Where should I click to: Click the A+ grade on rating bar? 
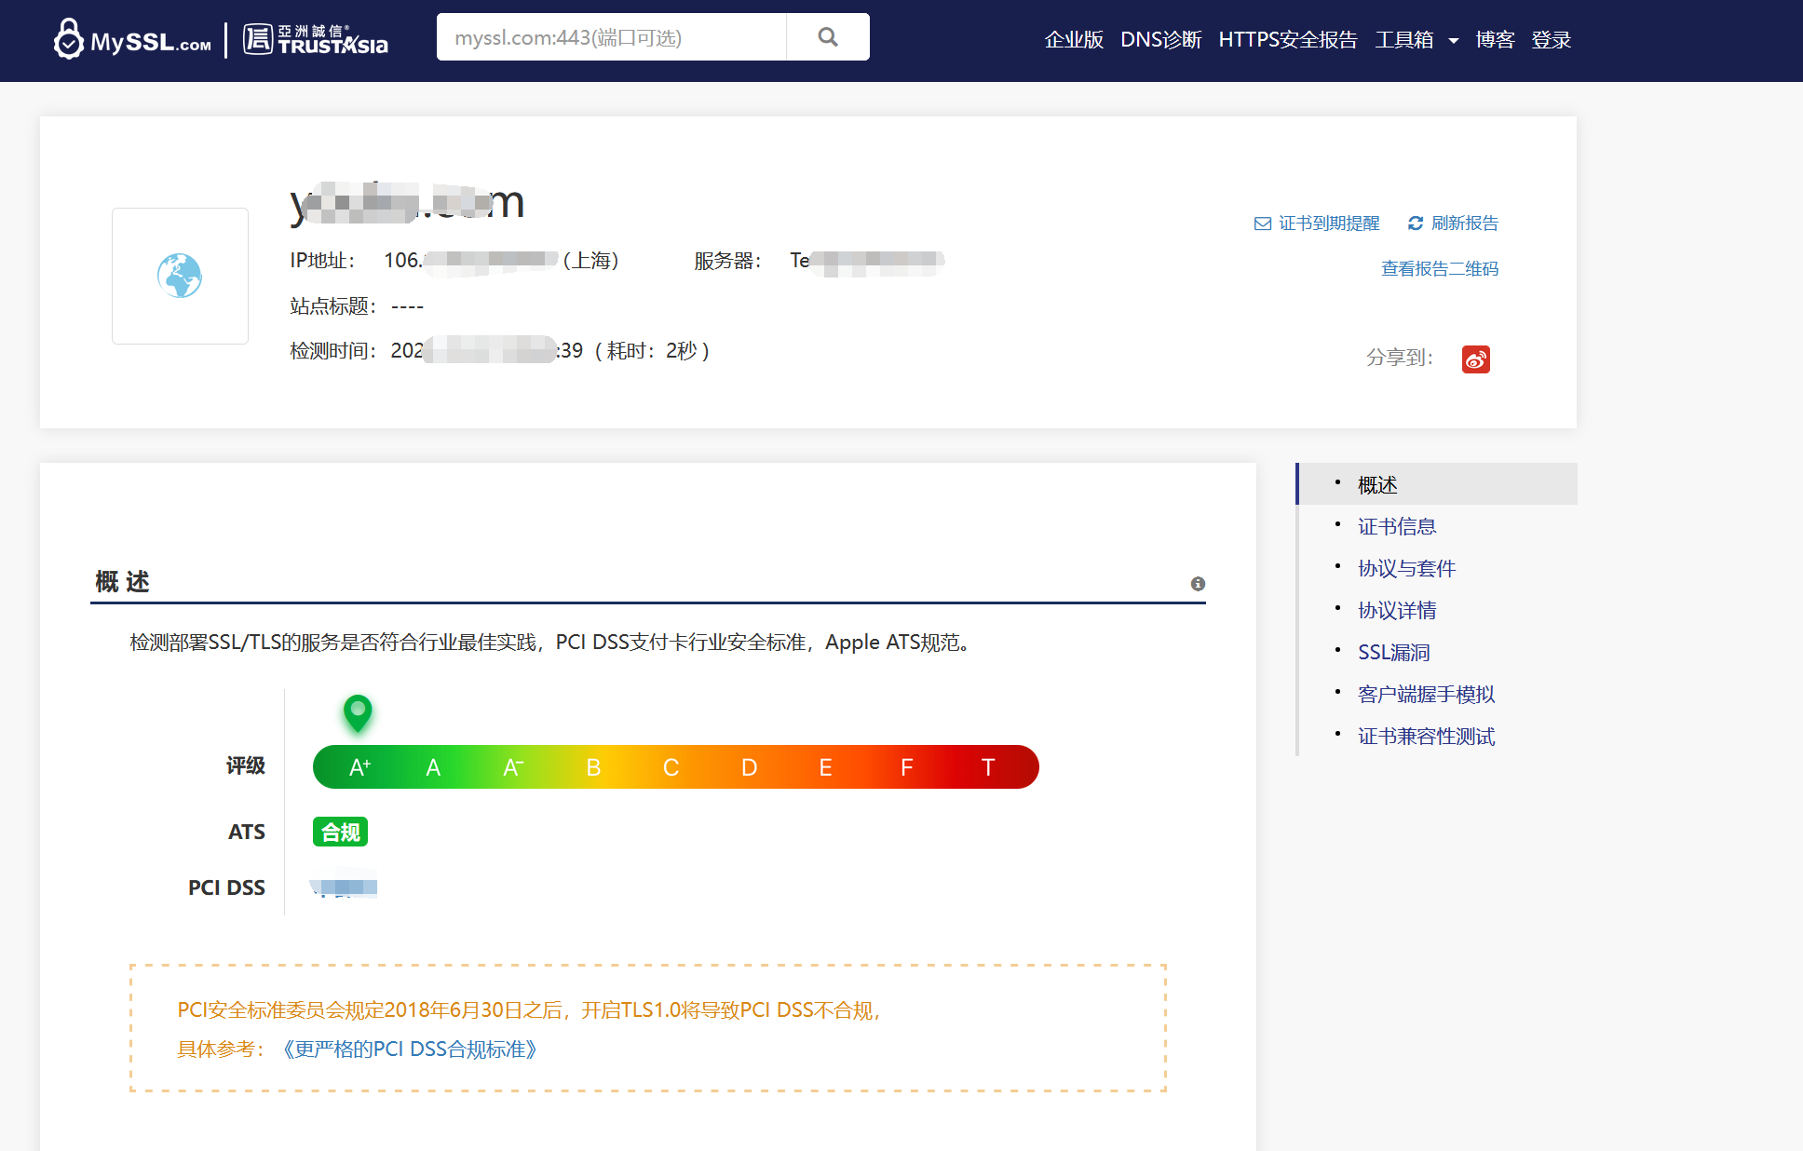click(359, 767)
